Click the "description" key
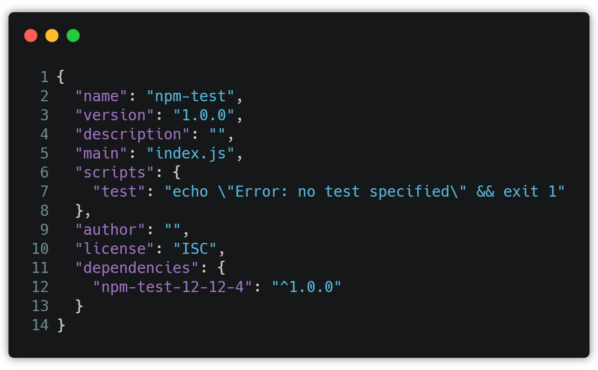This screenshot has width=598, height=370. pyautogui.click(x=133, y=134)
